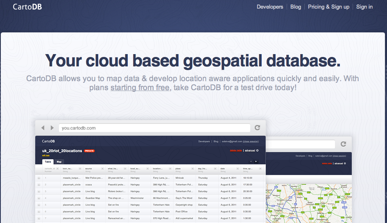Image resolution: width=387 pixels, height=223 pixels.
Task: Click the 'August 4, 2011' date cell
Action: coord(228,178)
